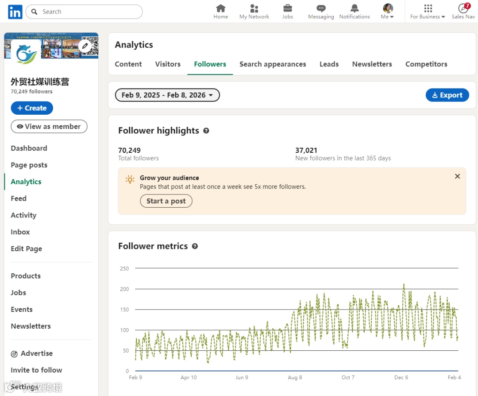Focus the Search input field
The image size is (478, 396).
click(x=84, y=12)
